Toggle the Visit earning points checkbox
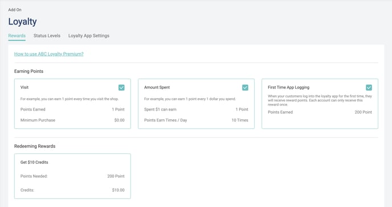The width and height of the screenshot is (392, 207). tap(121, 87)
